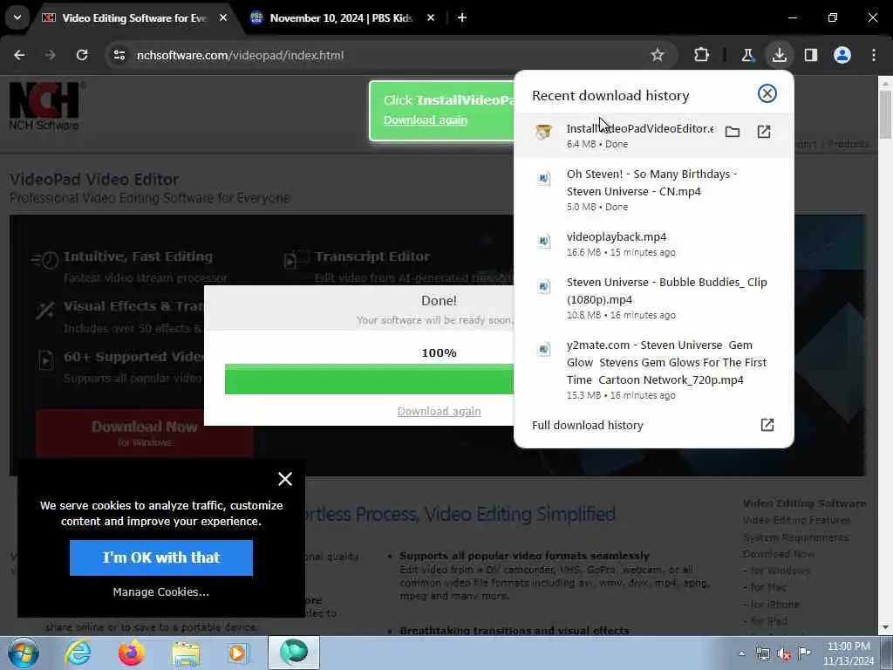Open Manage Cookies link
This screenshot has height=670, width=893.
(x=161, y=592)
